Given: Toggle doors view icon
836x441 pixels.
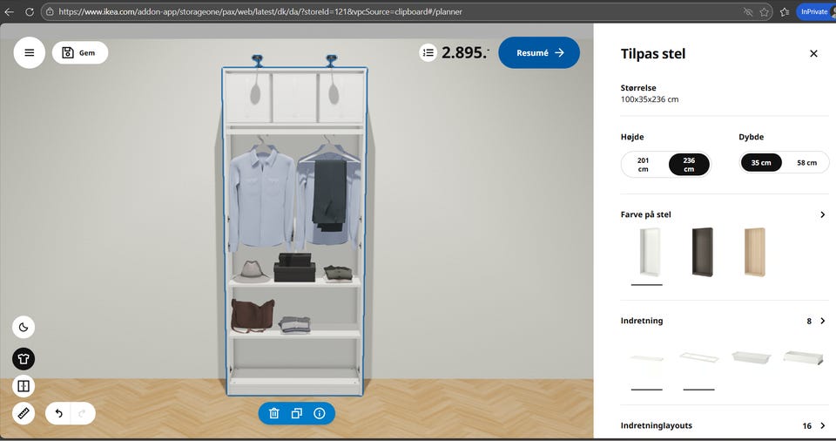Looking at the screenshot, I should [24, 386].
